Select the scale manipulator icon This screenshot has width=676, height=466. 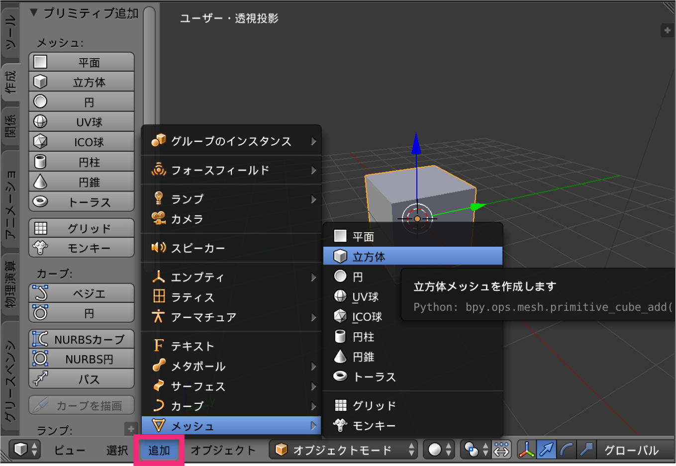point(586,450)
